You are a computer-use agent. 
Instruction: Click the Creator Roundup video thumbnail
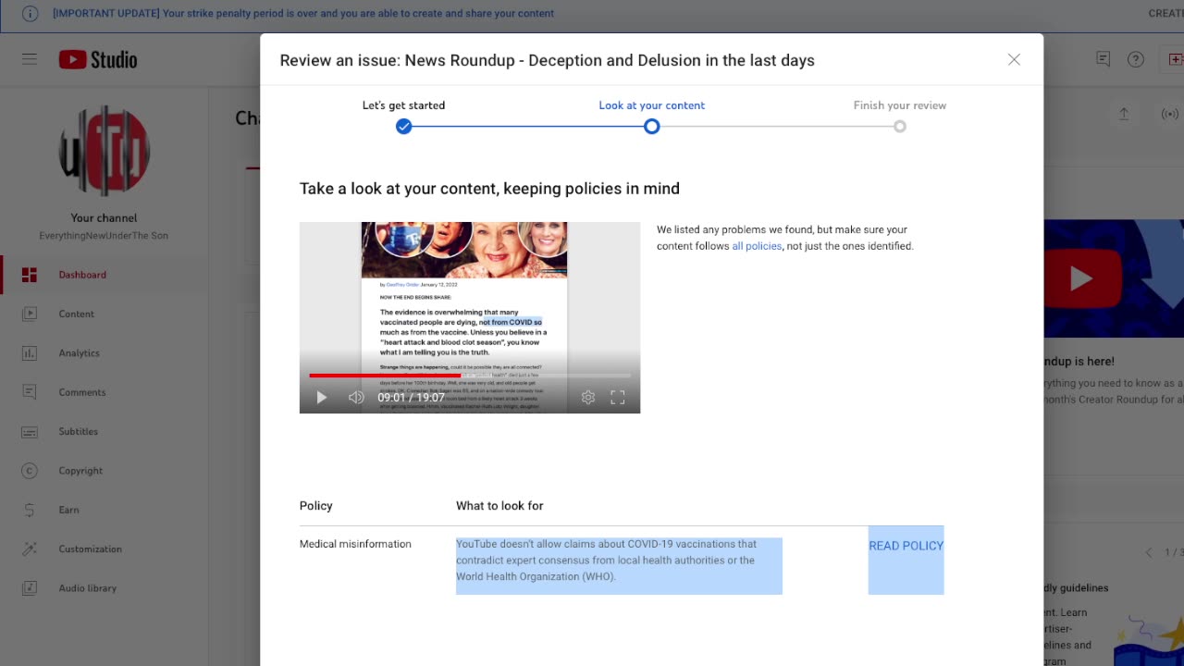1114,278
